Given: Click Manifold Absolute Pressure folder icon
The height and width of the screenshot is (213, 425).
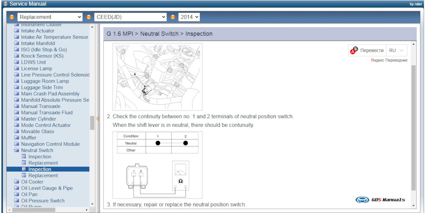Looking at the screenshot, I should [x=17, y=100].
